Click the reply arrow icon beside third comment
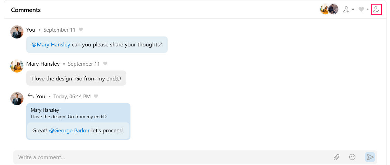 [x=31, y=96]
